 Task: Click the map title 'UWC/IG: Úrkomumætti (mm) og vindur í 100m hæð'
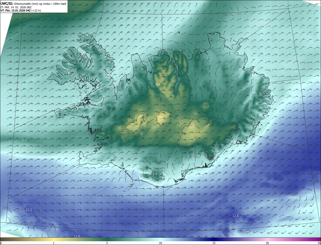pos(33,4)
